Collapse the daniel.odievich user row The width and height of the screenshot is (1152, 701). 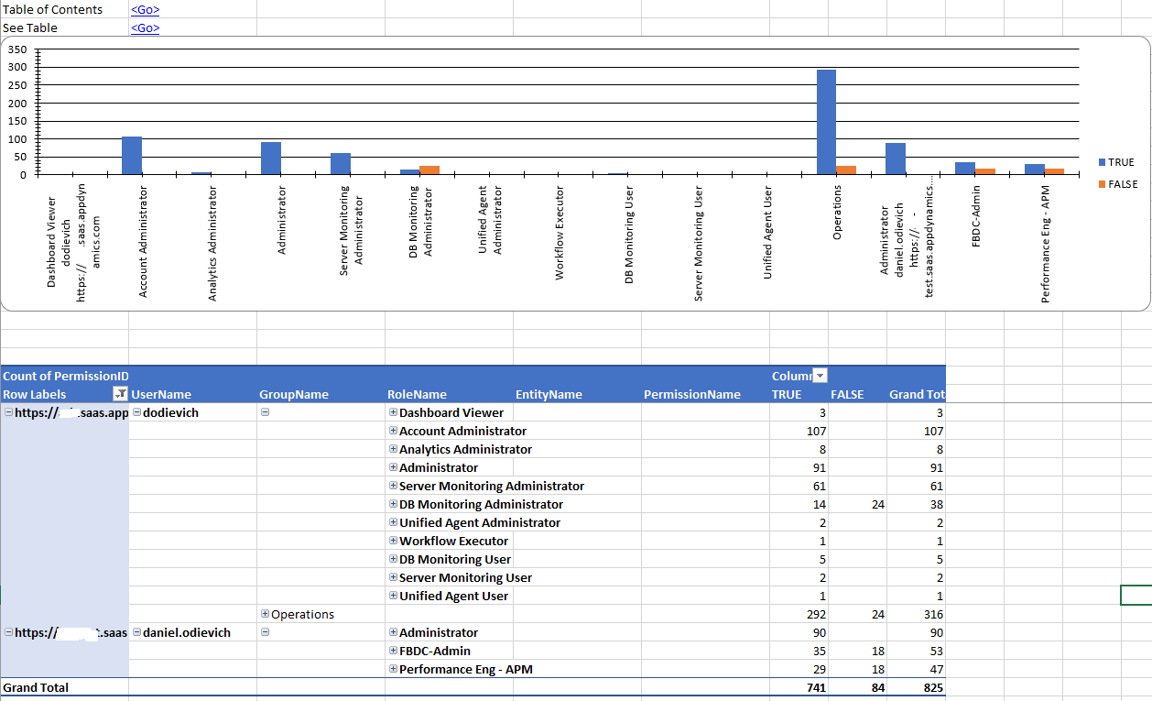[x=137, y=632]
